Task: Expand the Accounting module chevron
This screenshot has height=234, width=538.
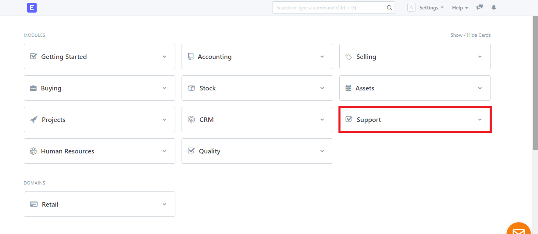Action: point(322,56)
